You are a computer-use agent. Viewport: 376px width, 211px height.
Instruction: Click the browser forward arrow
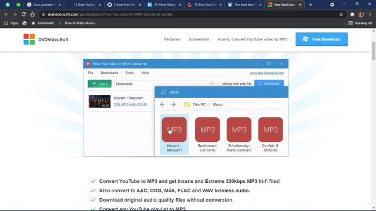pos(15,14)
